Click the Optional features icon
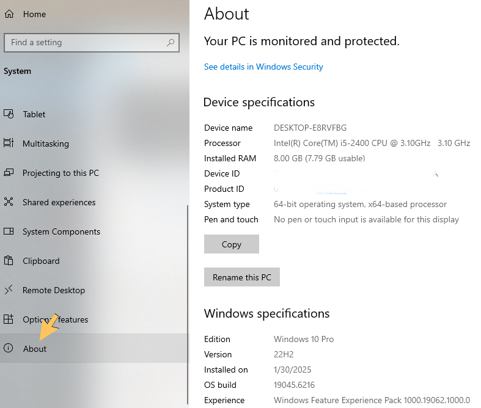 [x=9, y=319]
